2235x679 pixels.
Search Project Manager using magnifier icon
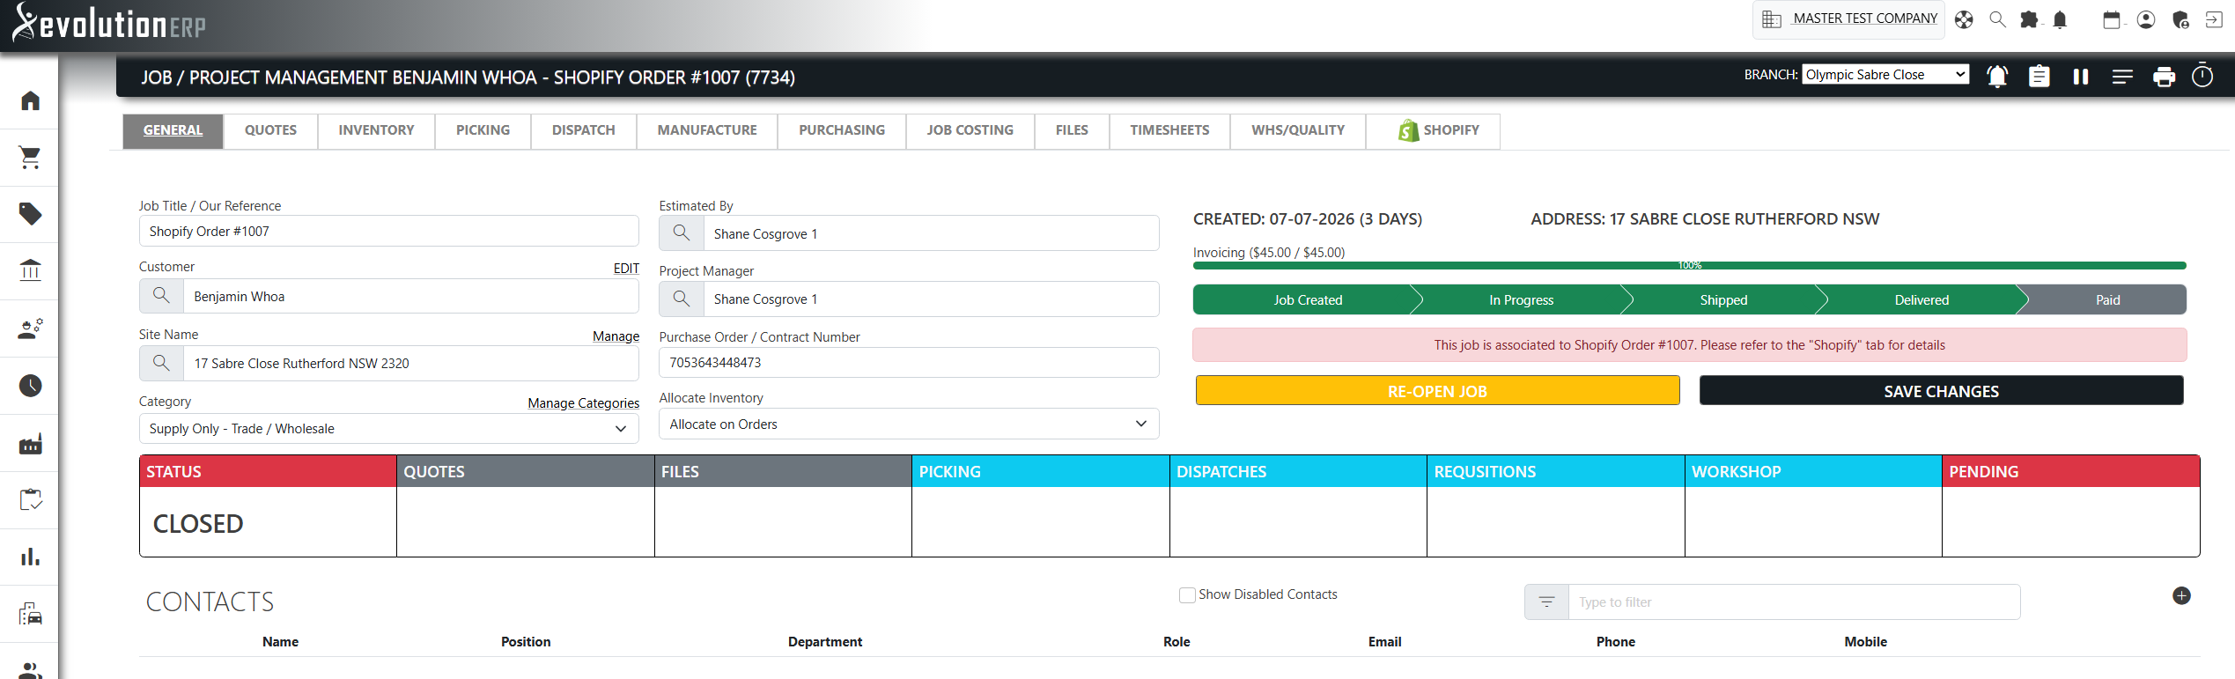pyautogui.click(x=682, y=299)
